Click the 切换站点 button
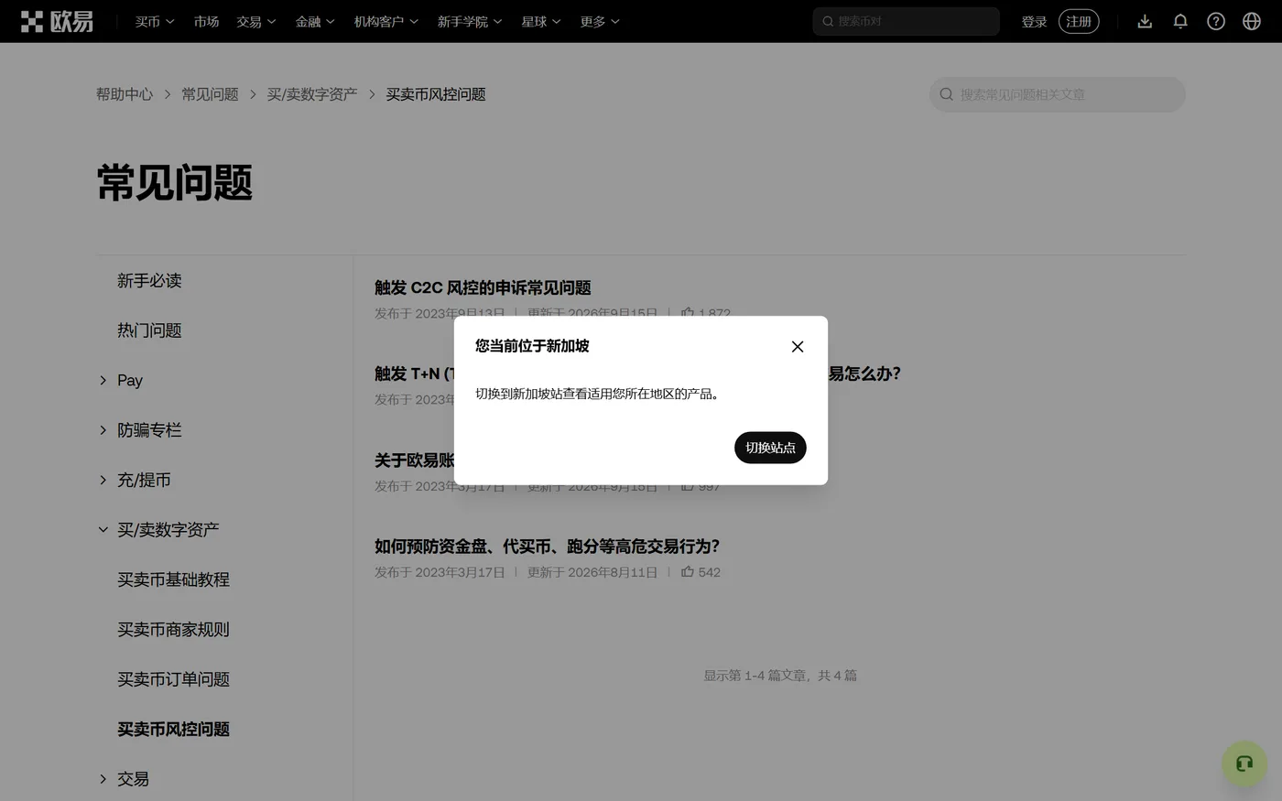 click(x=770, y=448)
